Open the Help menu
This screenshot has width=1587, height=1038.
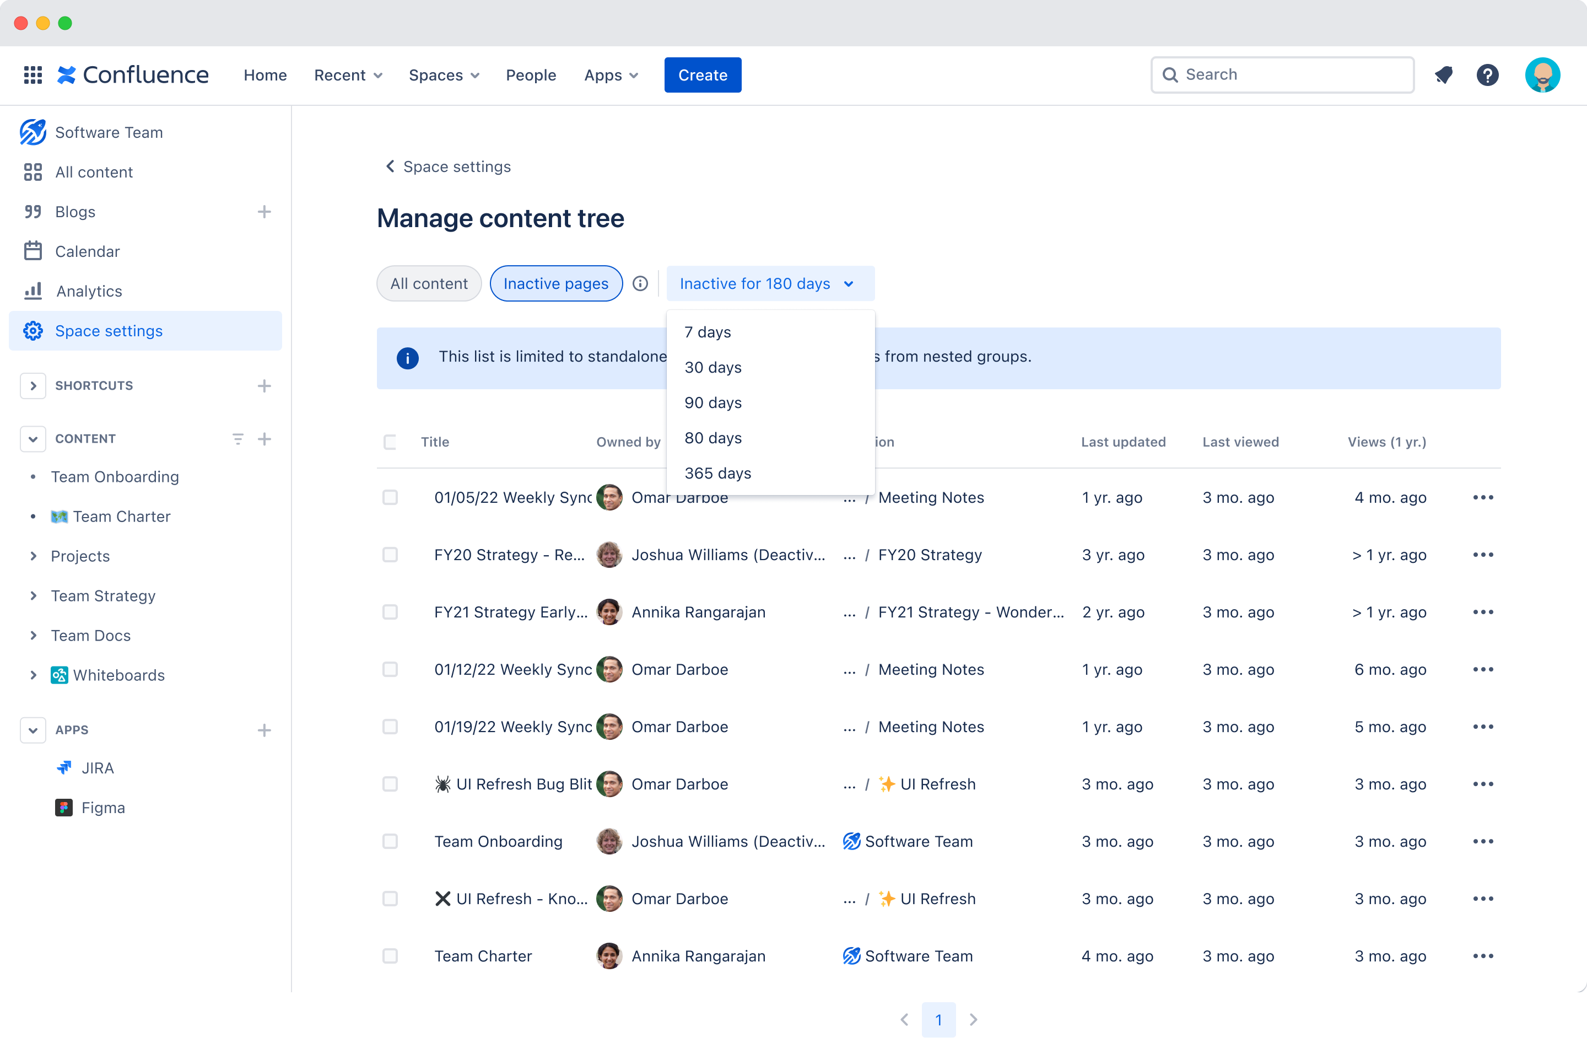click(x=1488, y=75)
